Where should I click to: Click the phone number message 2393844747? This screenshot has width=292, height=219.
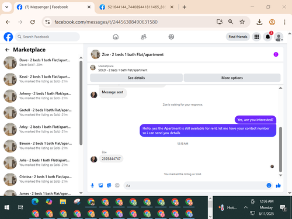111,159
